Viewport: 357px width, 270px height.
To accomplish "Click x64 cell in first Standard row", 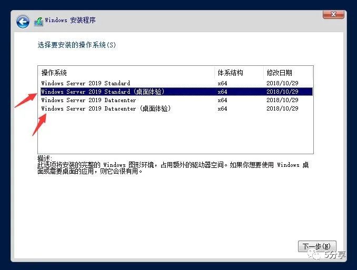I will 222,83.
